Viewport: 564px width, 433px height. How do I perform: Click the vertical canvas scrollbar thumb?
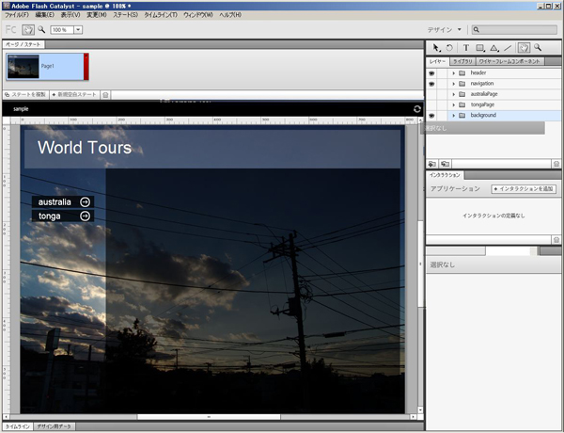420,263
